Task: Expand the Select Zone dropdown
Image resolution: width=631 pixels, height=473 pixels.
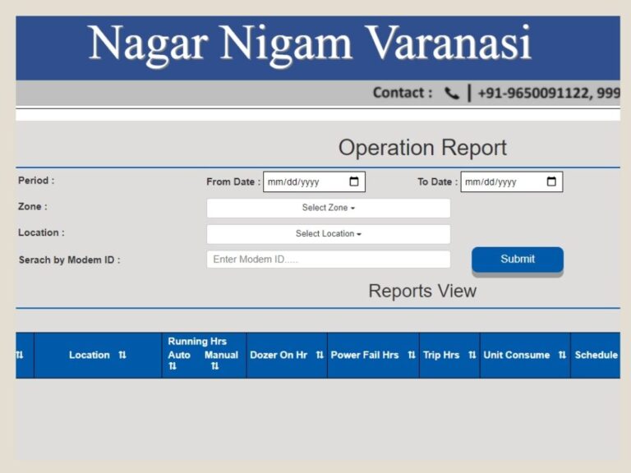Action: click(328, 208)
